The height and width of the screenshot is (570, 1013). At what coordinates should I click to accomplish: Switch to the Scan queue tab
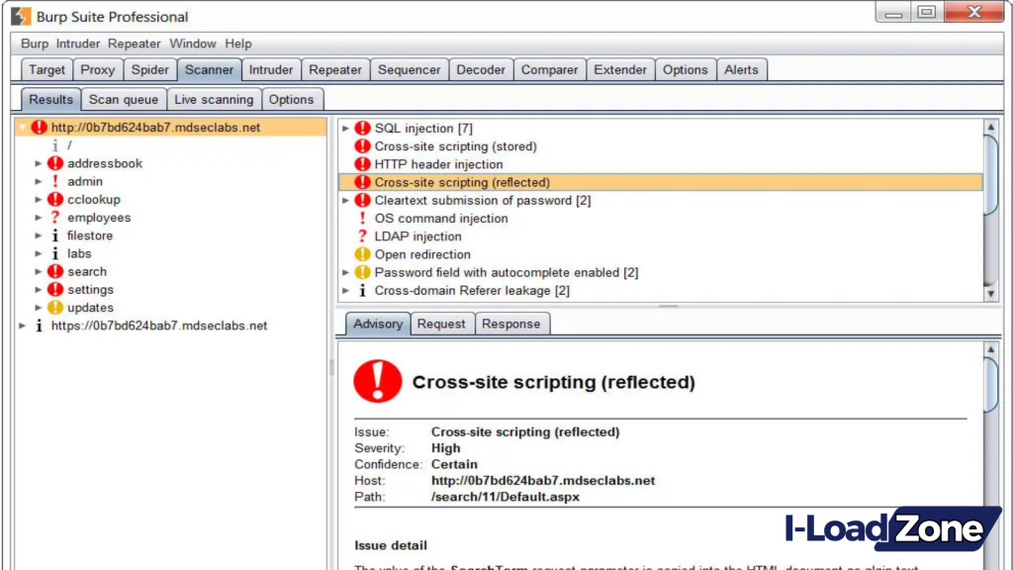(x=123, y=99)
